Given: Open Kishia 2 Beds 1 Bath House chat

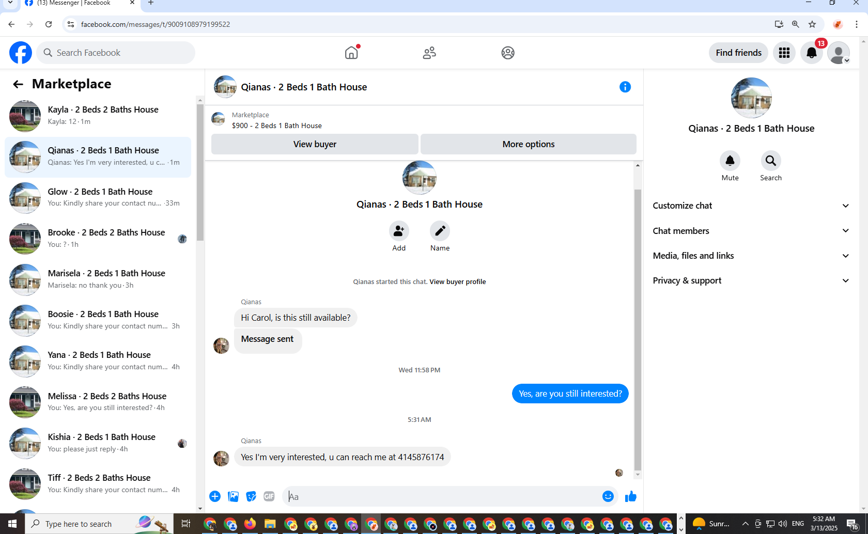Looking at the screenshot, I should click(x=98, y=443).
